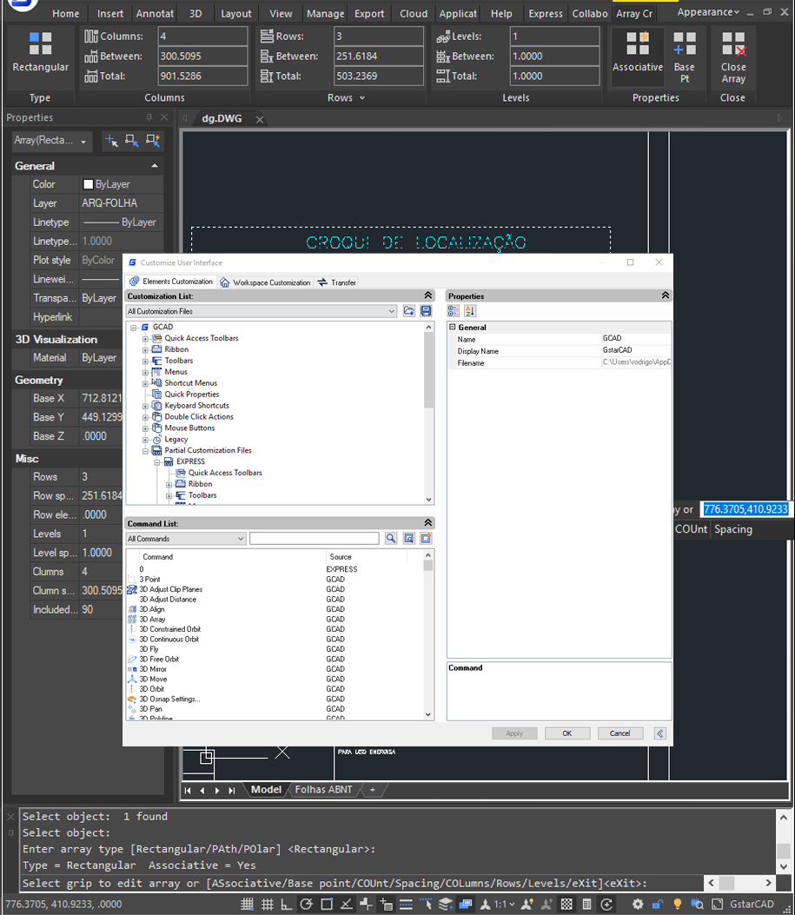
Task: Collapse the Customization List pane chevron
Action: 428,295
